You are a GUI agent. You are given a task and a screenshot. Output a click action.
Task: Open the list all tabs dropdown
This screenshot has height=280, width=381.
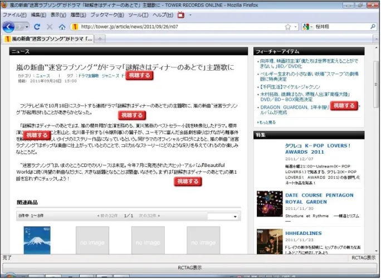(377, 39)
